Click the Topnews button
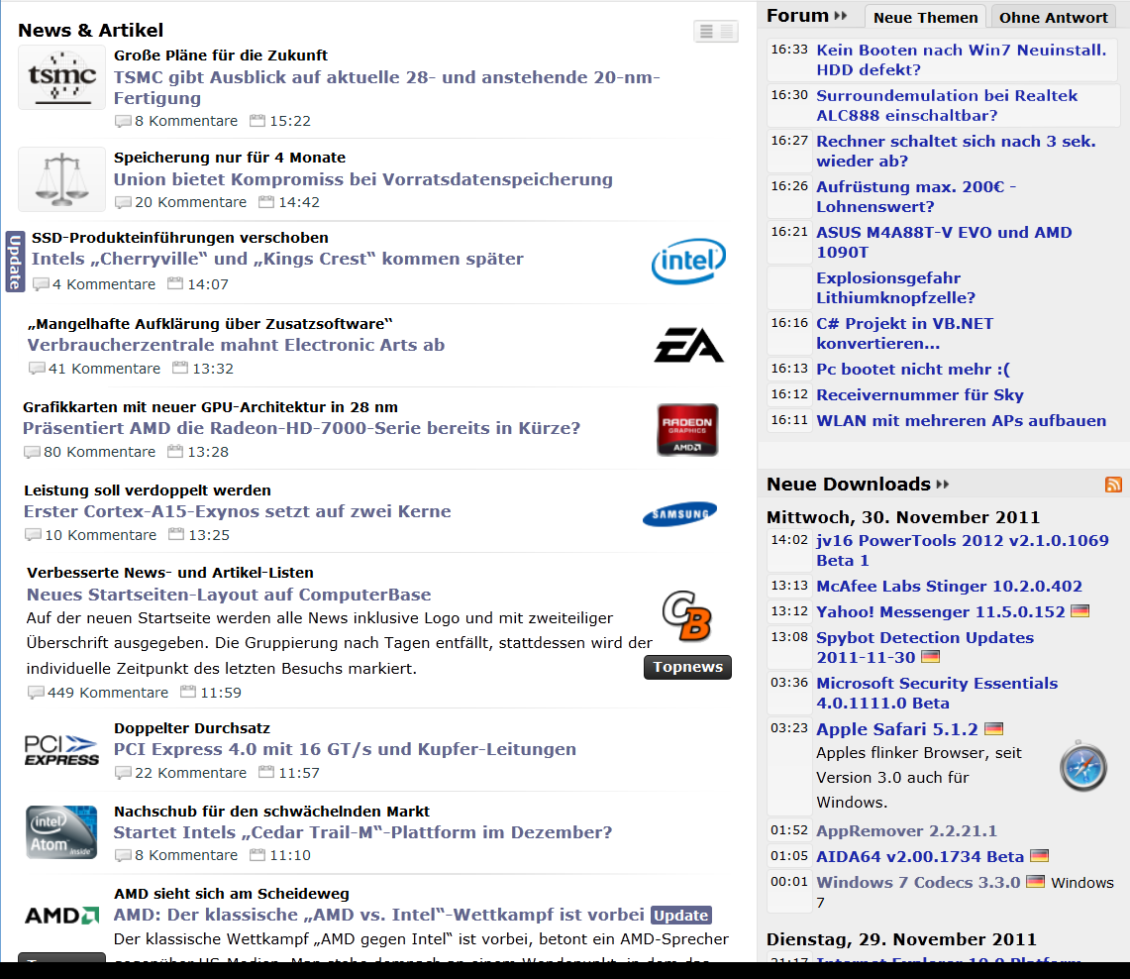The width and height of the screenshot is (1130, 979). click(x=687, y=667)
